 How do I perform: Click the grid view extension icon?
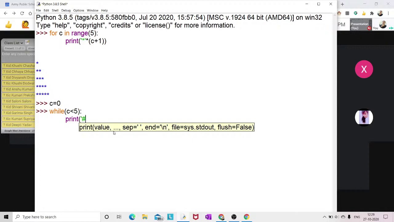tap(347, 13)
